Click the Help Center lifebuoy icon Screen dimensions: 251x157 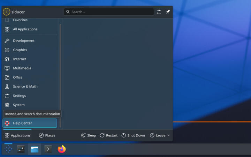[x=7, y=123]
